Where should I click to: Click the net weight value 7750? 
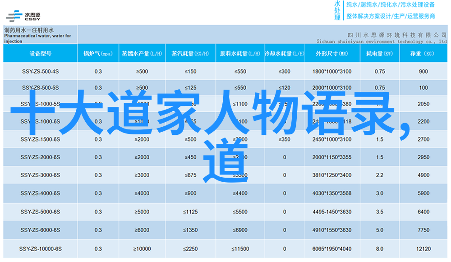point(423,230)
